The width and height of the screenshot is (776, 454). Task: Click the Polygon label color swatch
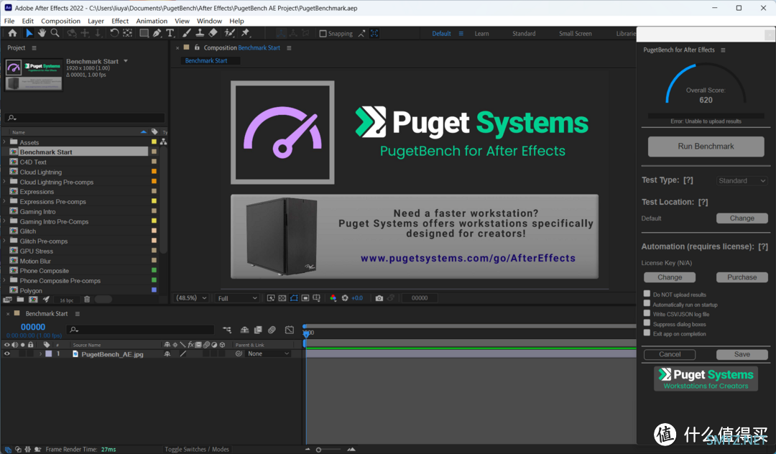[x=154, y=290]
